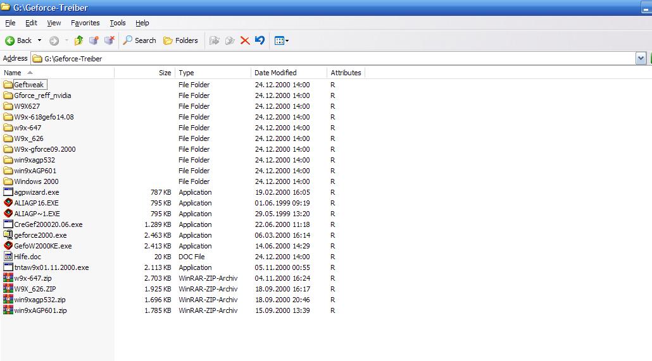This screenshot has width=652, height=361.
Task: Open the Edit menu
Action: 31,23
